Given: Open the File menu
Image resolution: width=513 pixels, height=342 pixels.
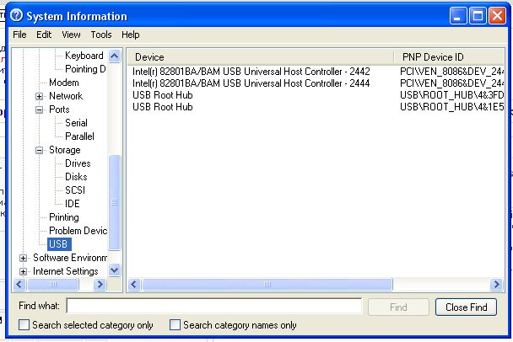Looking at the screenshot, I should pos(19,35).
